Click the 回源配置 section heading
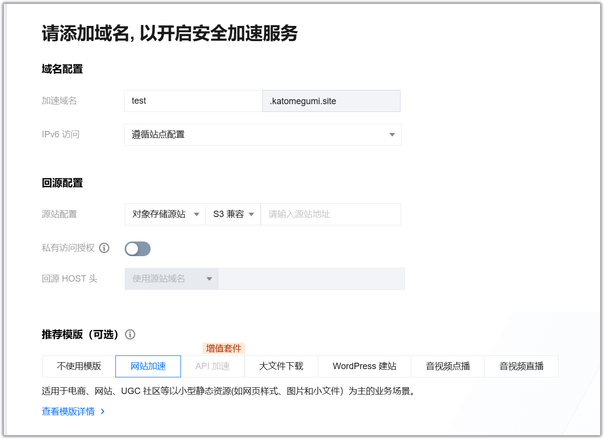The image size is (604, 439). pyautogui.click(x=63, y=183)
